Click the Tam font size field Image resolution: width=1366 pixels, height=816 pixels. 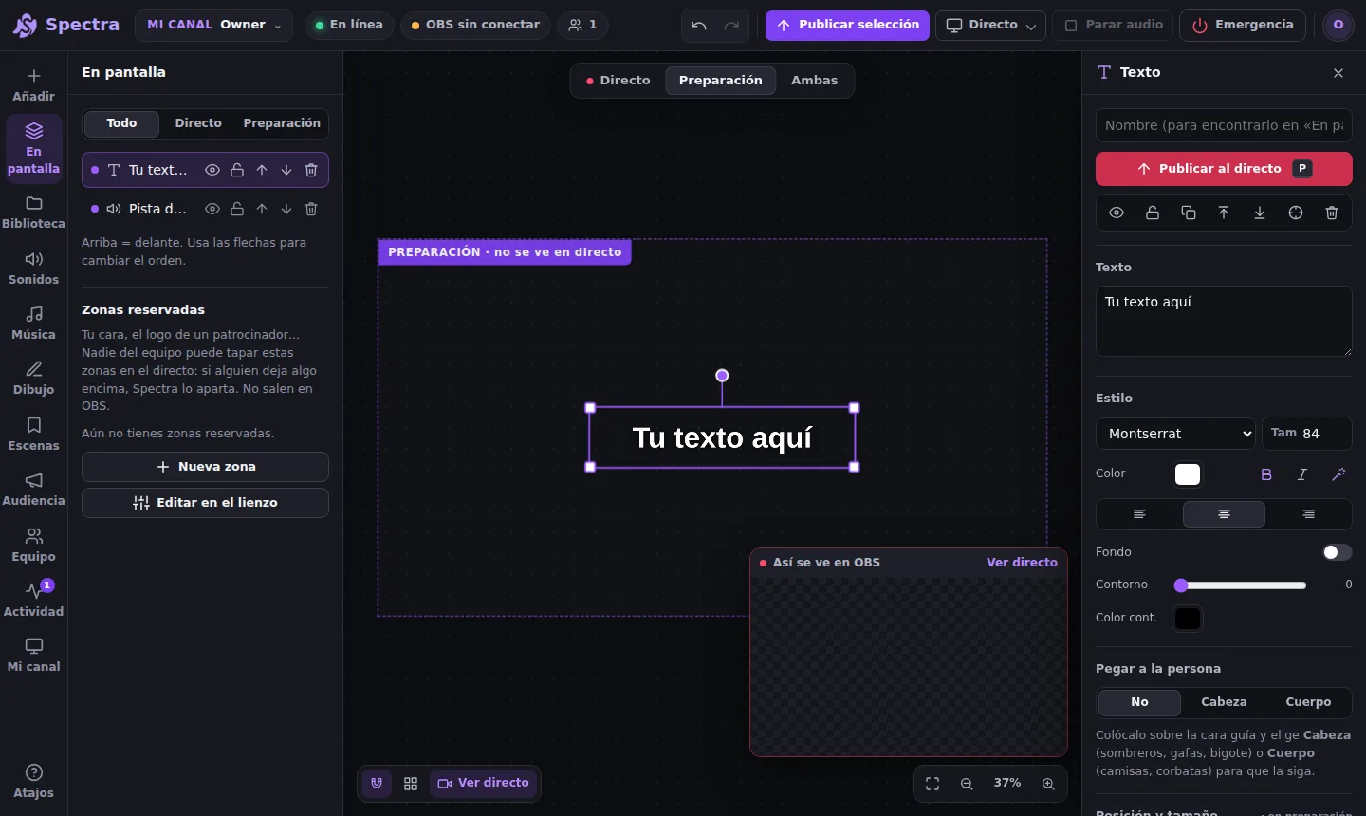pos(1306,434)
